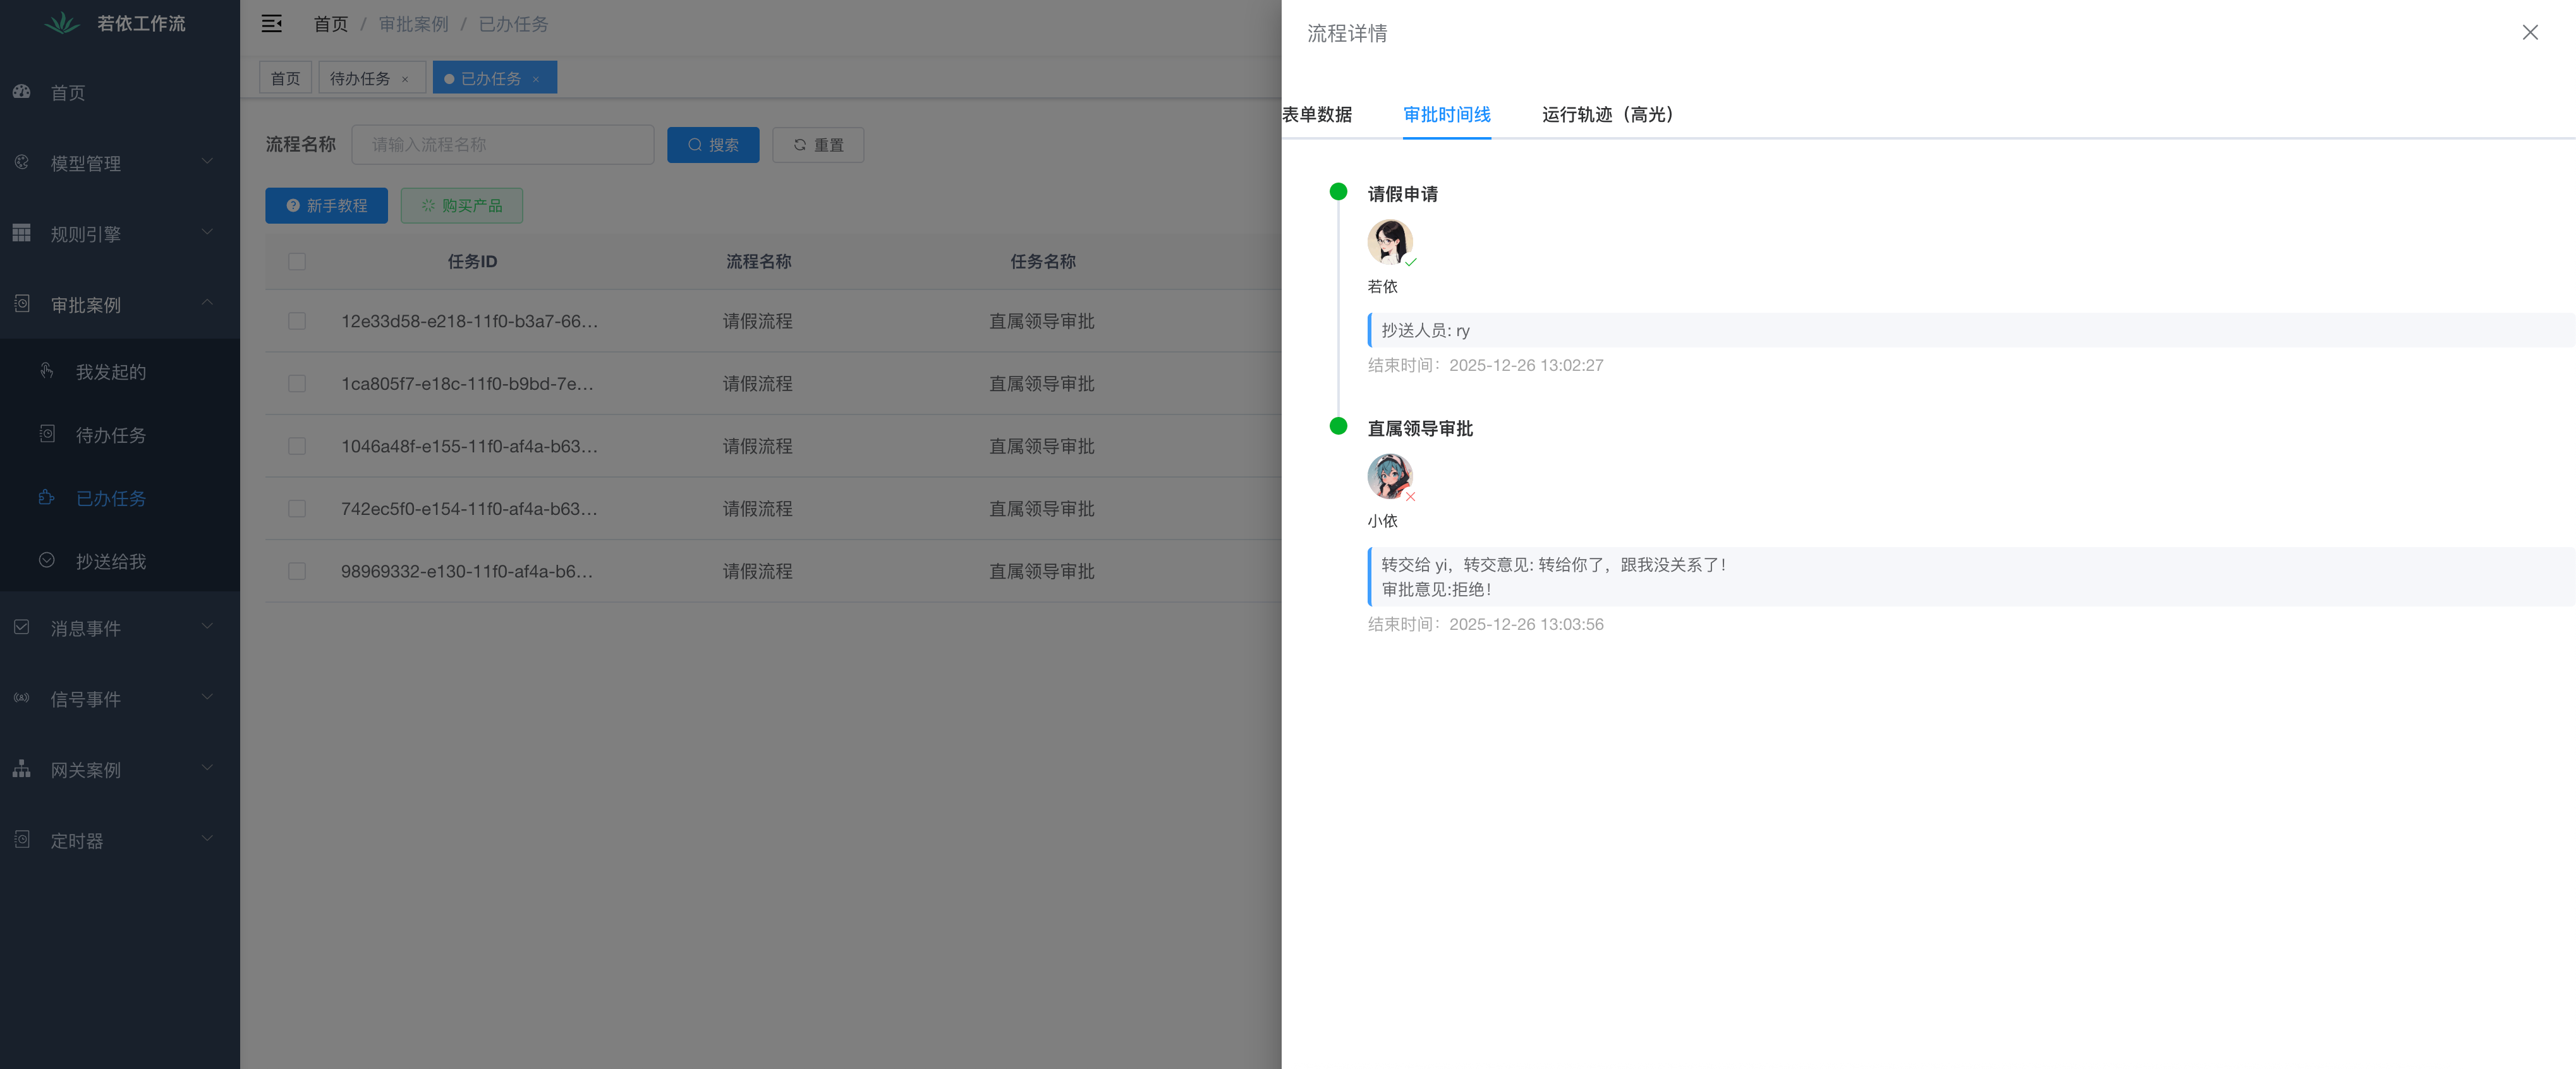Image resolution: width=2576 pixels, height=1069 pixels.
Task: Switch to the 表单数据 tab
Action: pos(1317,114)
